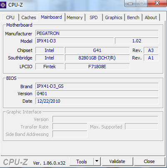Switch to the Caches tab

tap(29, 17)
